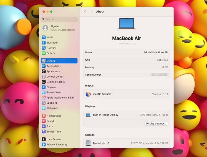
Task: Click the Appearance icon
Action: pos(44,71)
